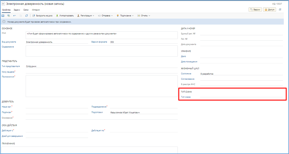Screen dimensions: 289x154
Task: Click the 'Доступ' button with lock
Action: pyautogui.click(x=270, y=9)
